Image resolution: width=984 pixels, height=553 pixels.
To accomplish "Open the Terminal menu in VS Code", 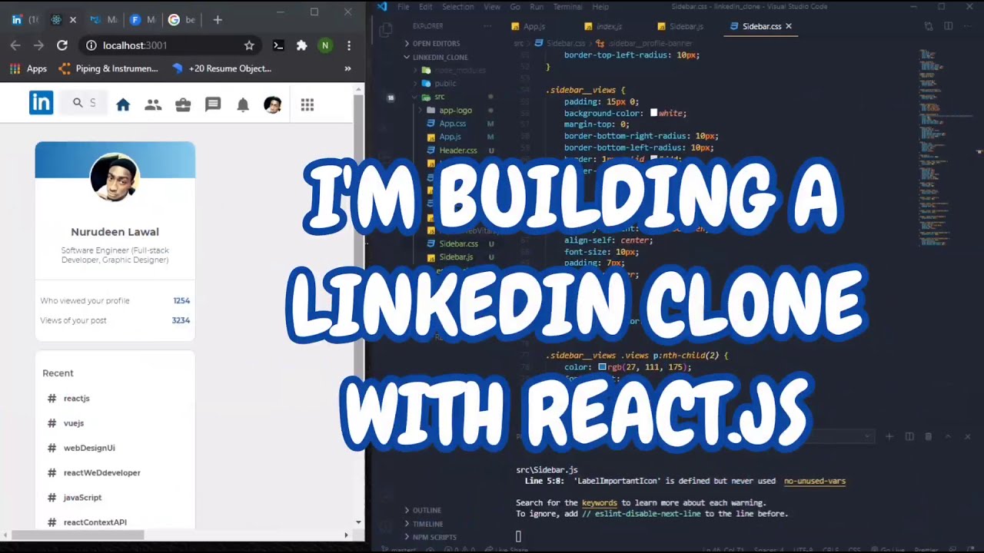I will [567, 7].
